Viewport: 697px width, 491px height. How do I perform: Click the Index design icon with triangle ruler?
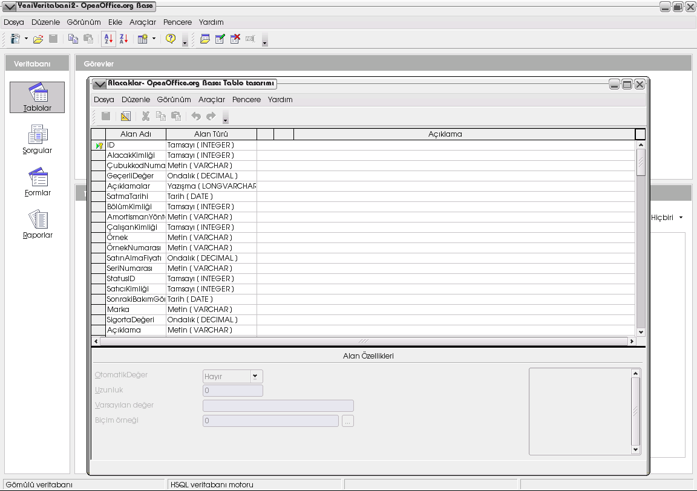[126, 117]
